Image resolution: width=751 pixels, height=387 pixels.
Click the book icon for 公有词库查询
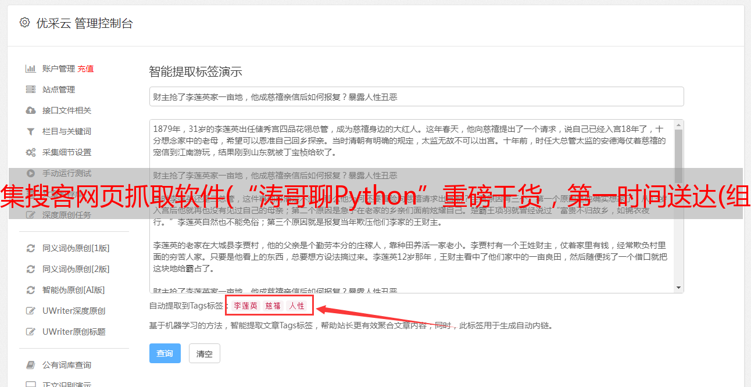(31, 365)
